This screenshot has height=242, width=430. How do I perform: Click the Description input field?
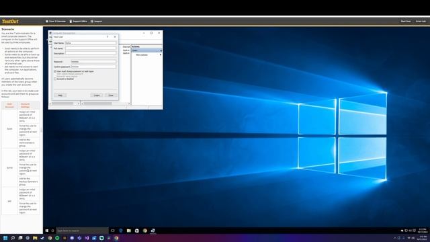[91, 53]
